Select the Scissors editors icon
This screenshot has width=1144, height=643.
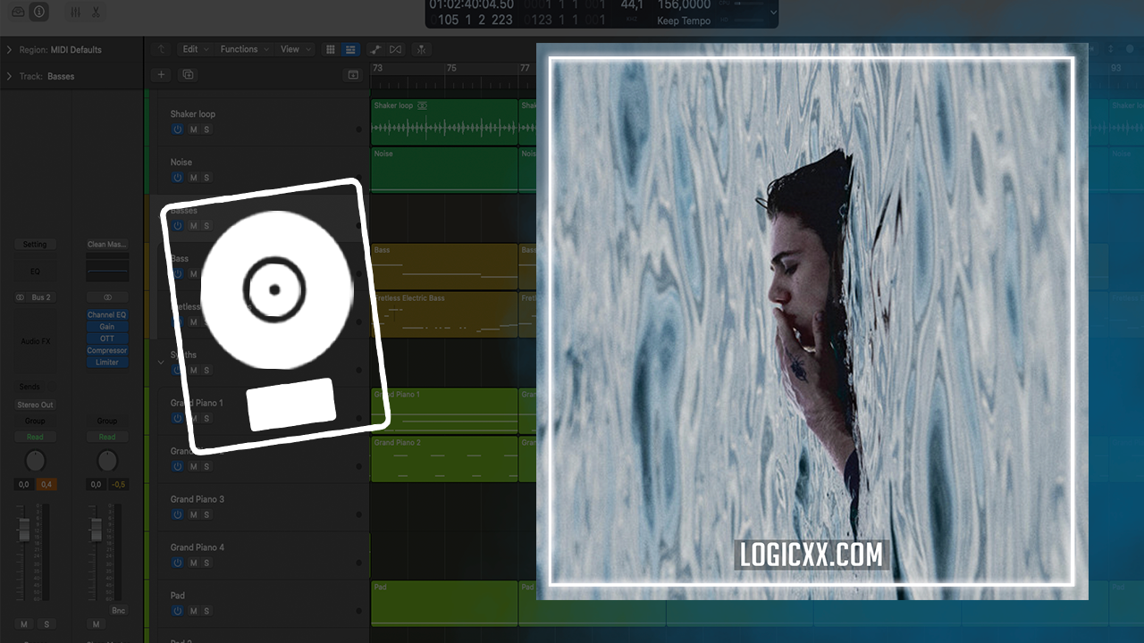[96, 12]
